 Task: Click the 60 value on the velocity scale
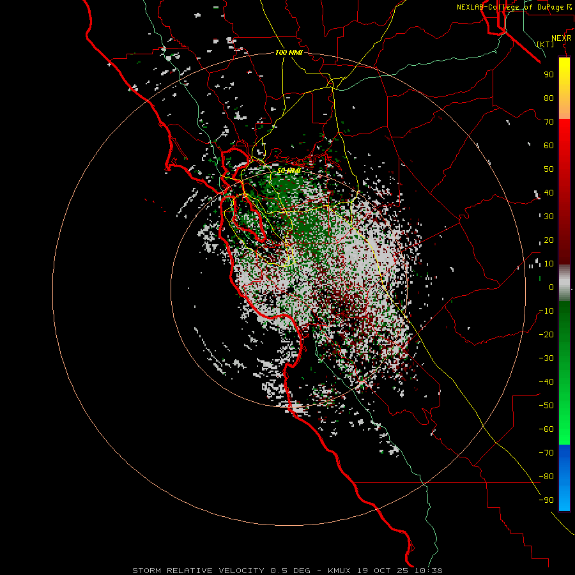point(549,145)
